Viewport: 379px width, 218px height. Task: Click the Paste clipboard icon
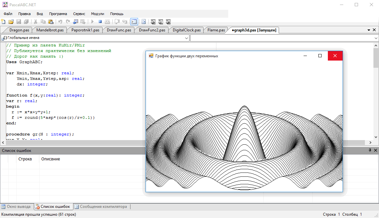tap(51, 22)
